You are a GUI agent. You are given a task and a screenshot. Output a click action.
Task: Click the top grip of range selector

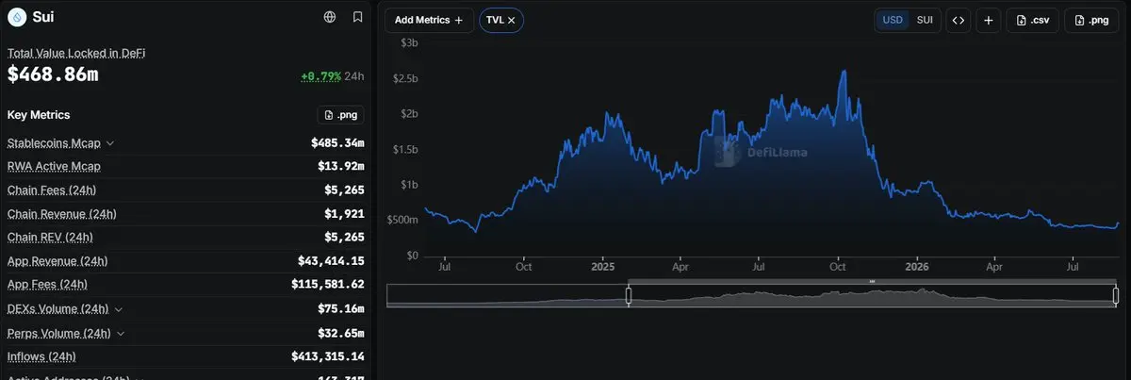(x=872, y=281)
